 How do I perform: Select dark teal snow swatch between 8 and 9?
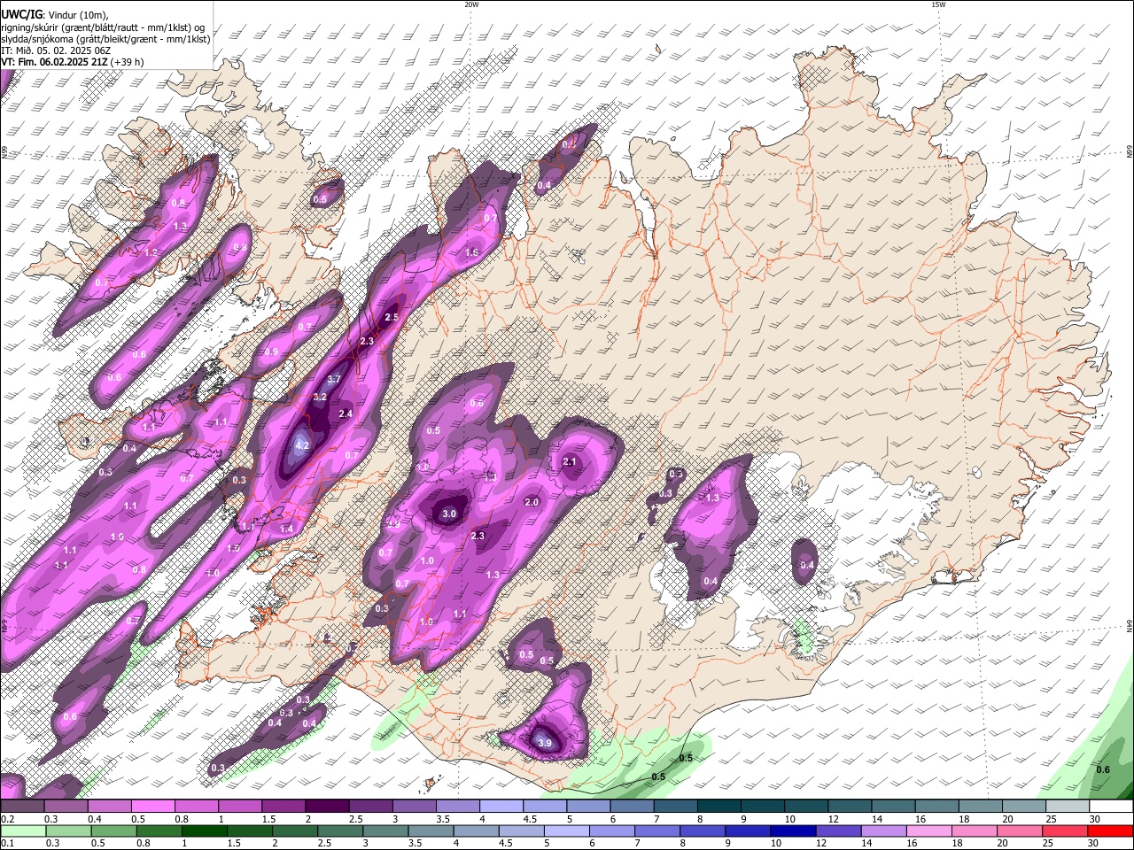(x=719, y=807)
